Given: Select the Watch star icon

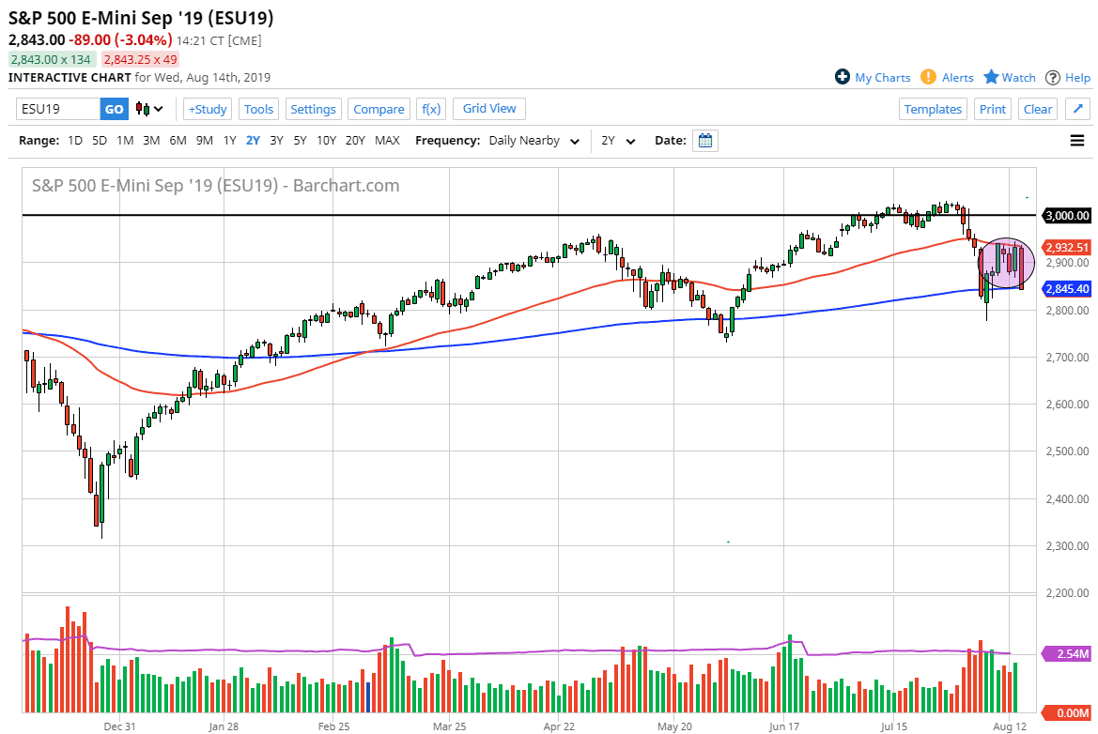Looking at the screenshot, I should 992,77.
